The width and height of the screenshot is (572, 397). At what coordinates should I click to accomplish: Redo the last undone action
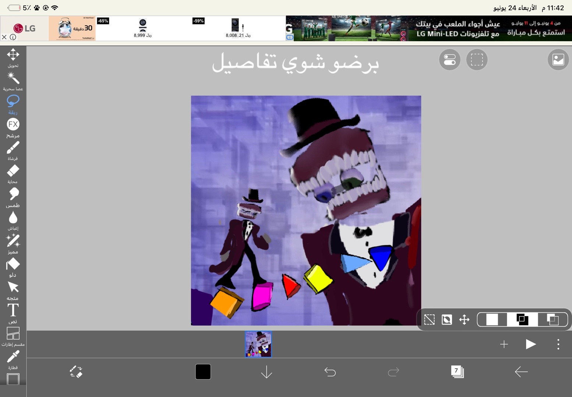pos(393,372)
